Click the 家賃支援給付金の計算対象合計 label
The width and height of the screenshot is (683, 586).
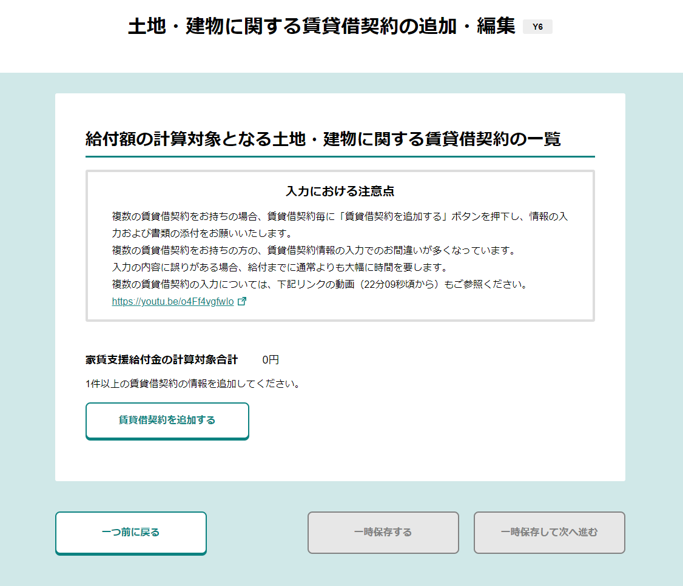(161, 360)
